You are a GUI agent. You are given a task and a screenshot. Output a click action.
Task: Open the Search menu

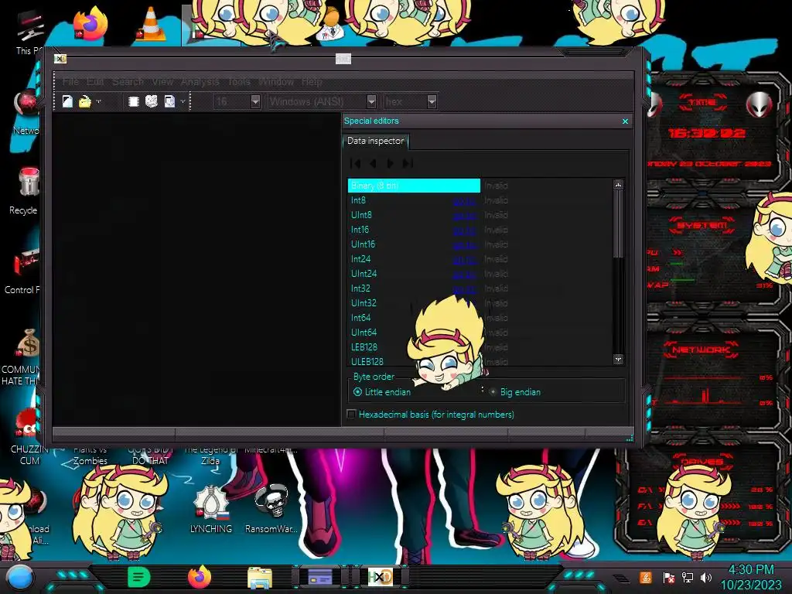click(128, 81)
